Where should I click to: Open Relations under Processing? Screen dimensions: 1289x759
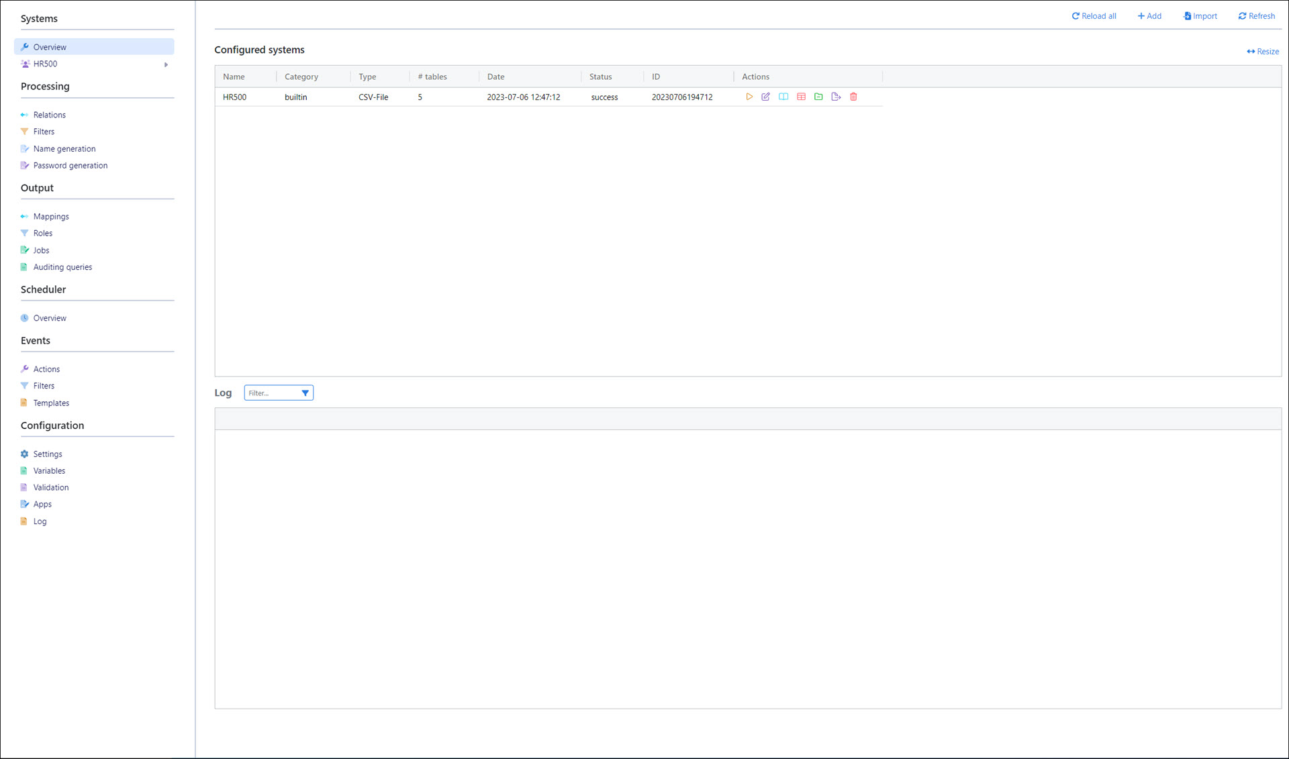tap(49, 115)
